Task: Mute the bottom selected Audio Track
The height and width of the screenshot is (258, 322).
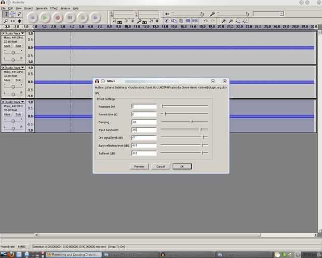Action: [7, 114]
